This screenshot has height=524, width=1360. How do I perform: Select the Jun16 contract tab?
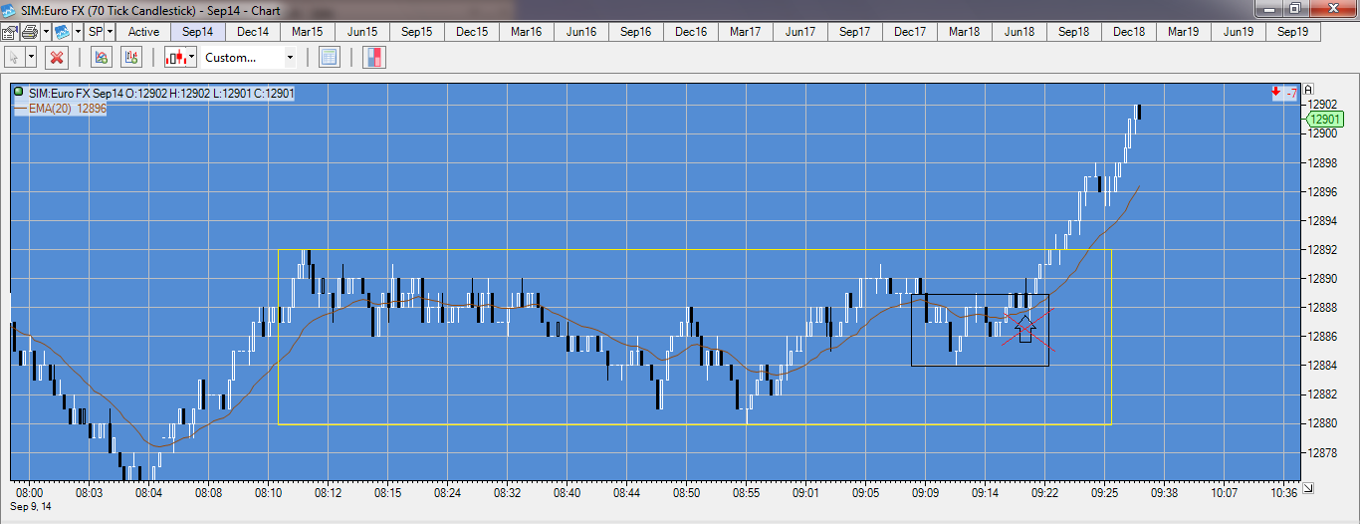[581, 32]
